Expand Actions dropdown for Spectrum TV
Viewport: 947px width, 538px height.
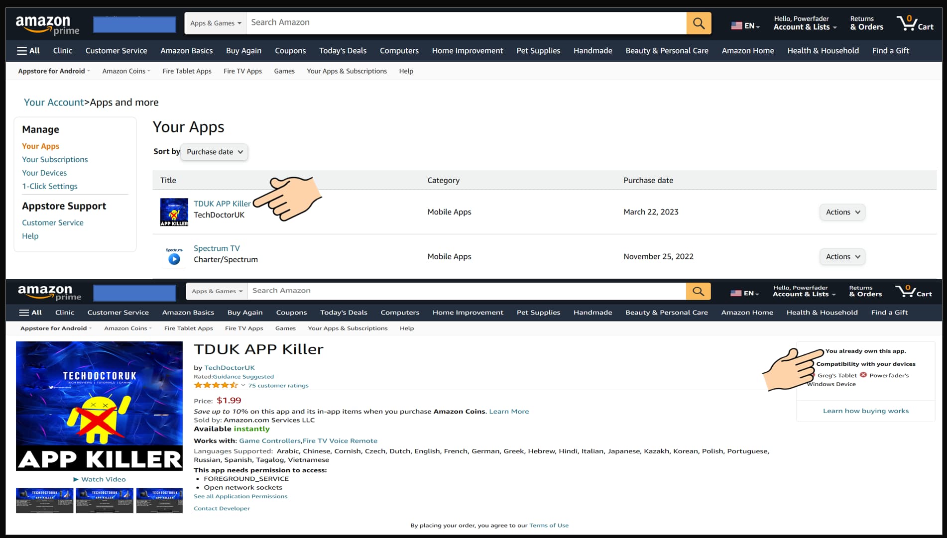[x=842, y=257]
